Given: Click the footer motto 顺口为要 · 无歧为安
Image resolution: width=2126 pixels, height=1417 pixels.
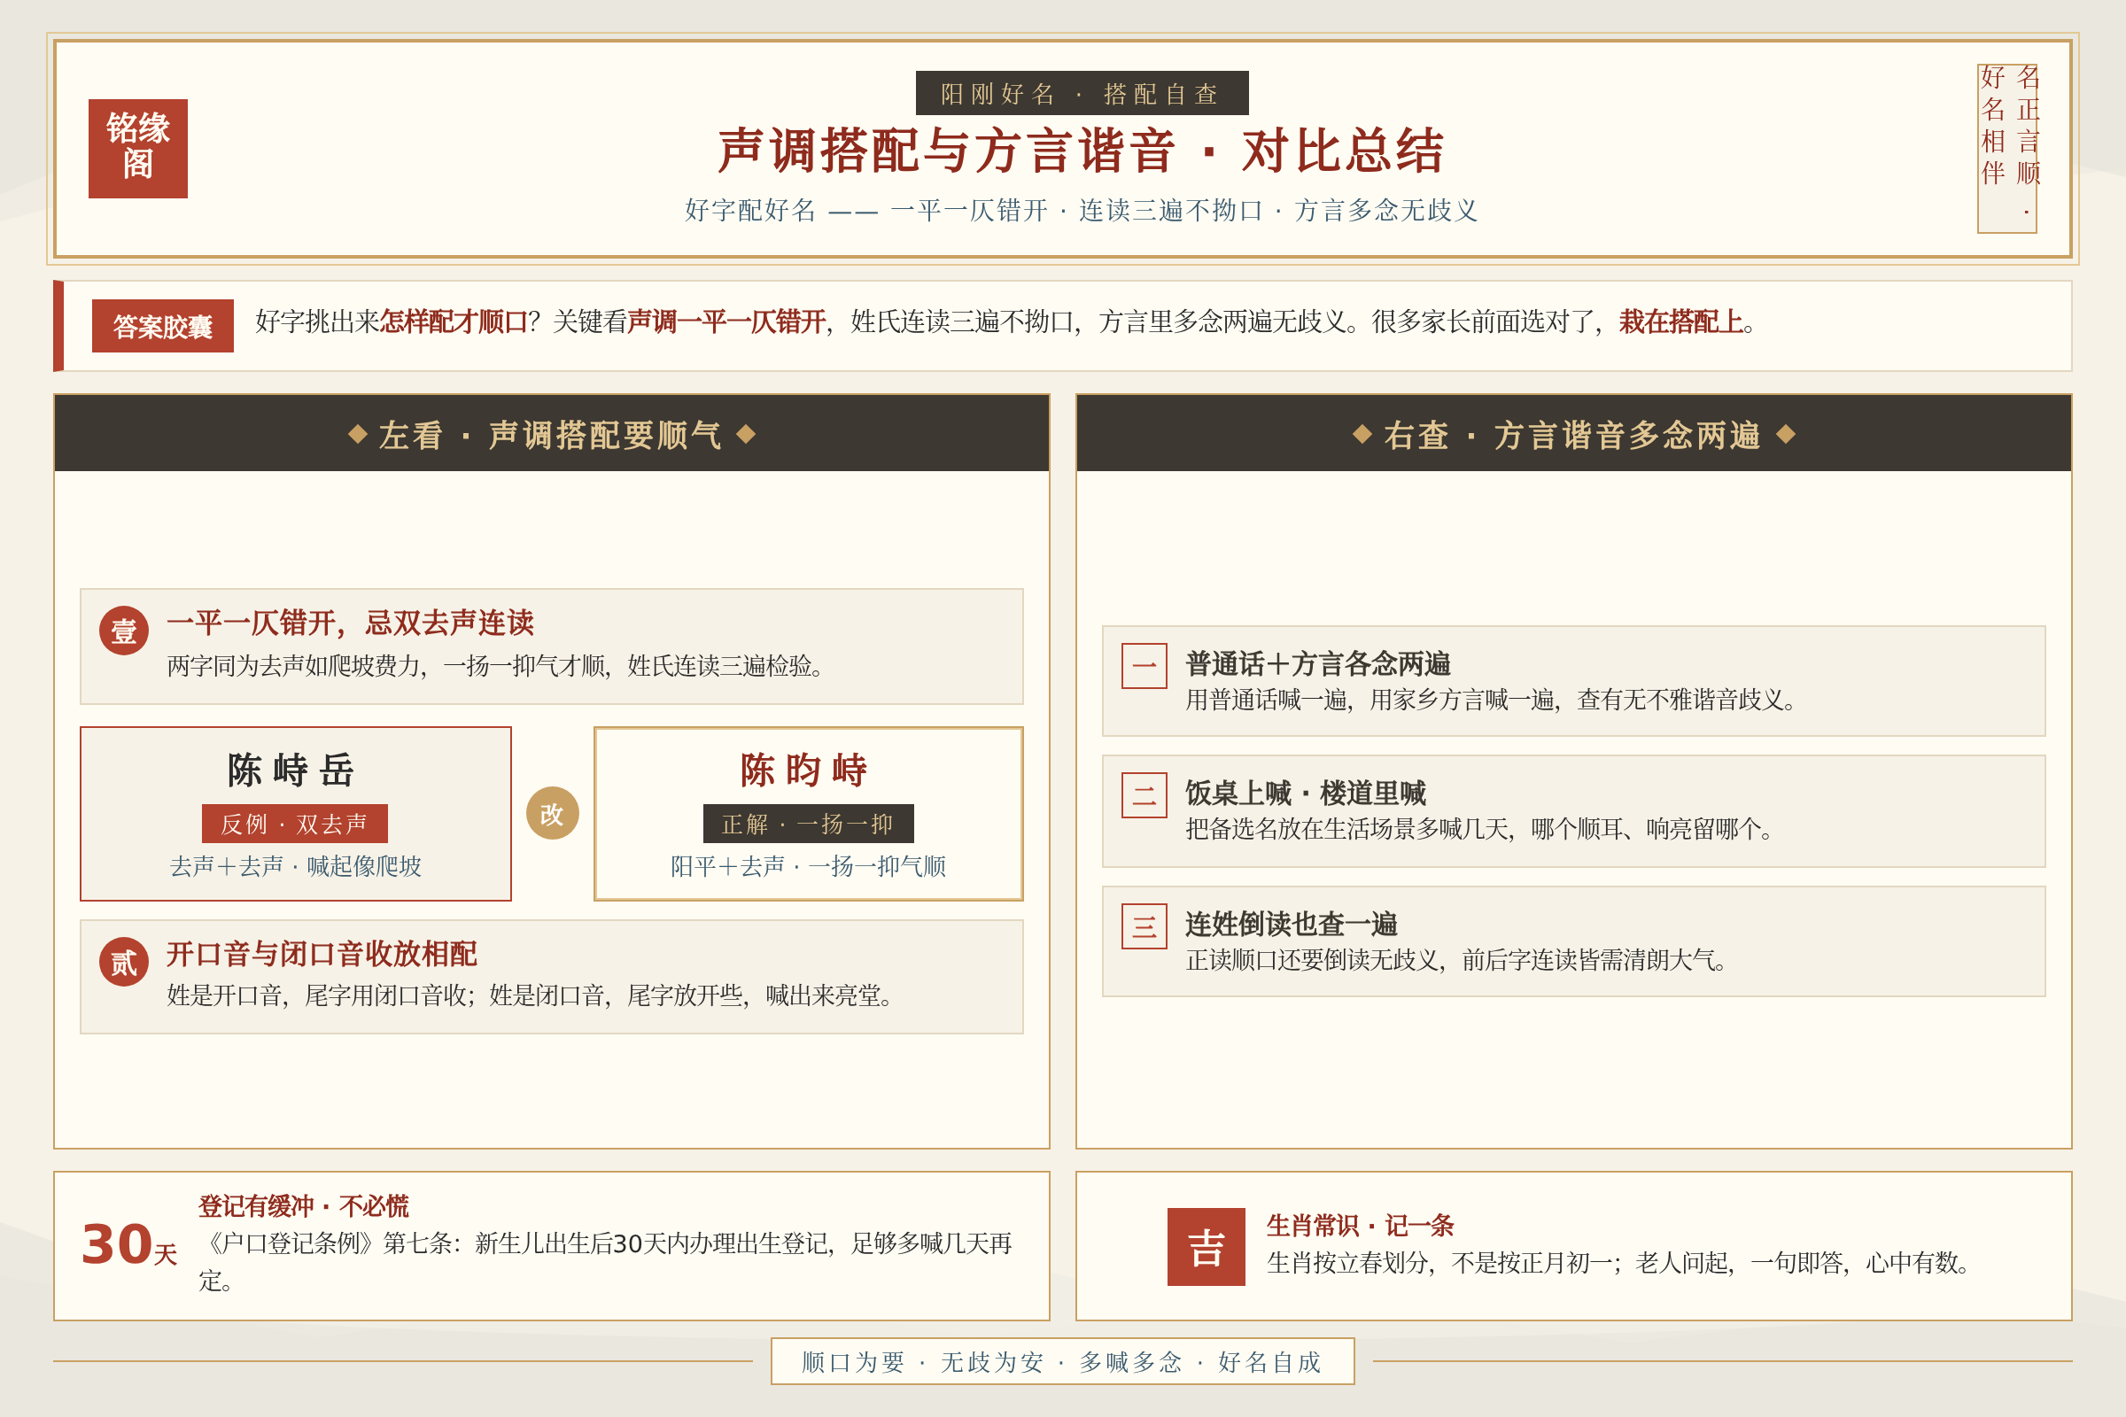Looking at the screenshot, I should point(1062,1361).
